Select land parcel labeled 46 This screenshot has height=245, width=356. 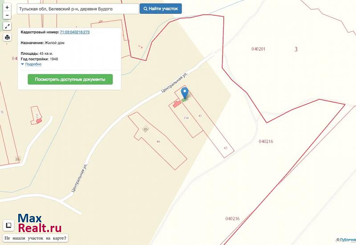[x=158, y=141]
